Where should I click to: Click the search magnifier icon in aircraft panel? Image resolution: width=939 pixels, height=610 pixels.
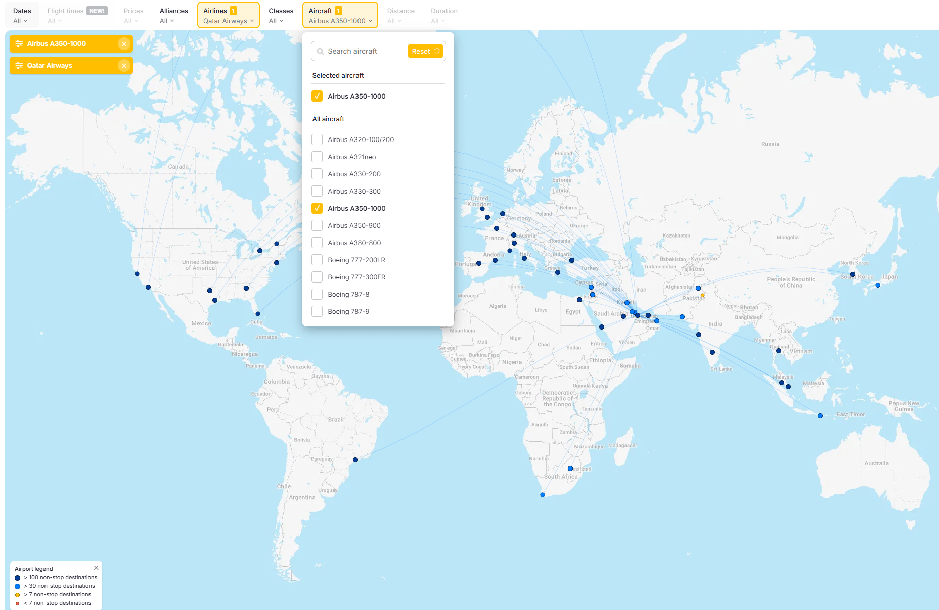pos(320,52)
